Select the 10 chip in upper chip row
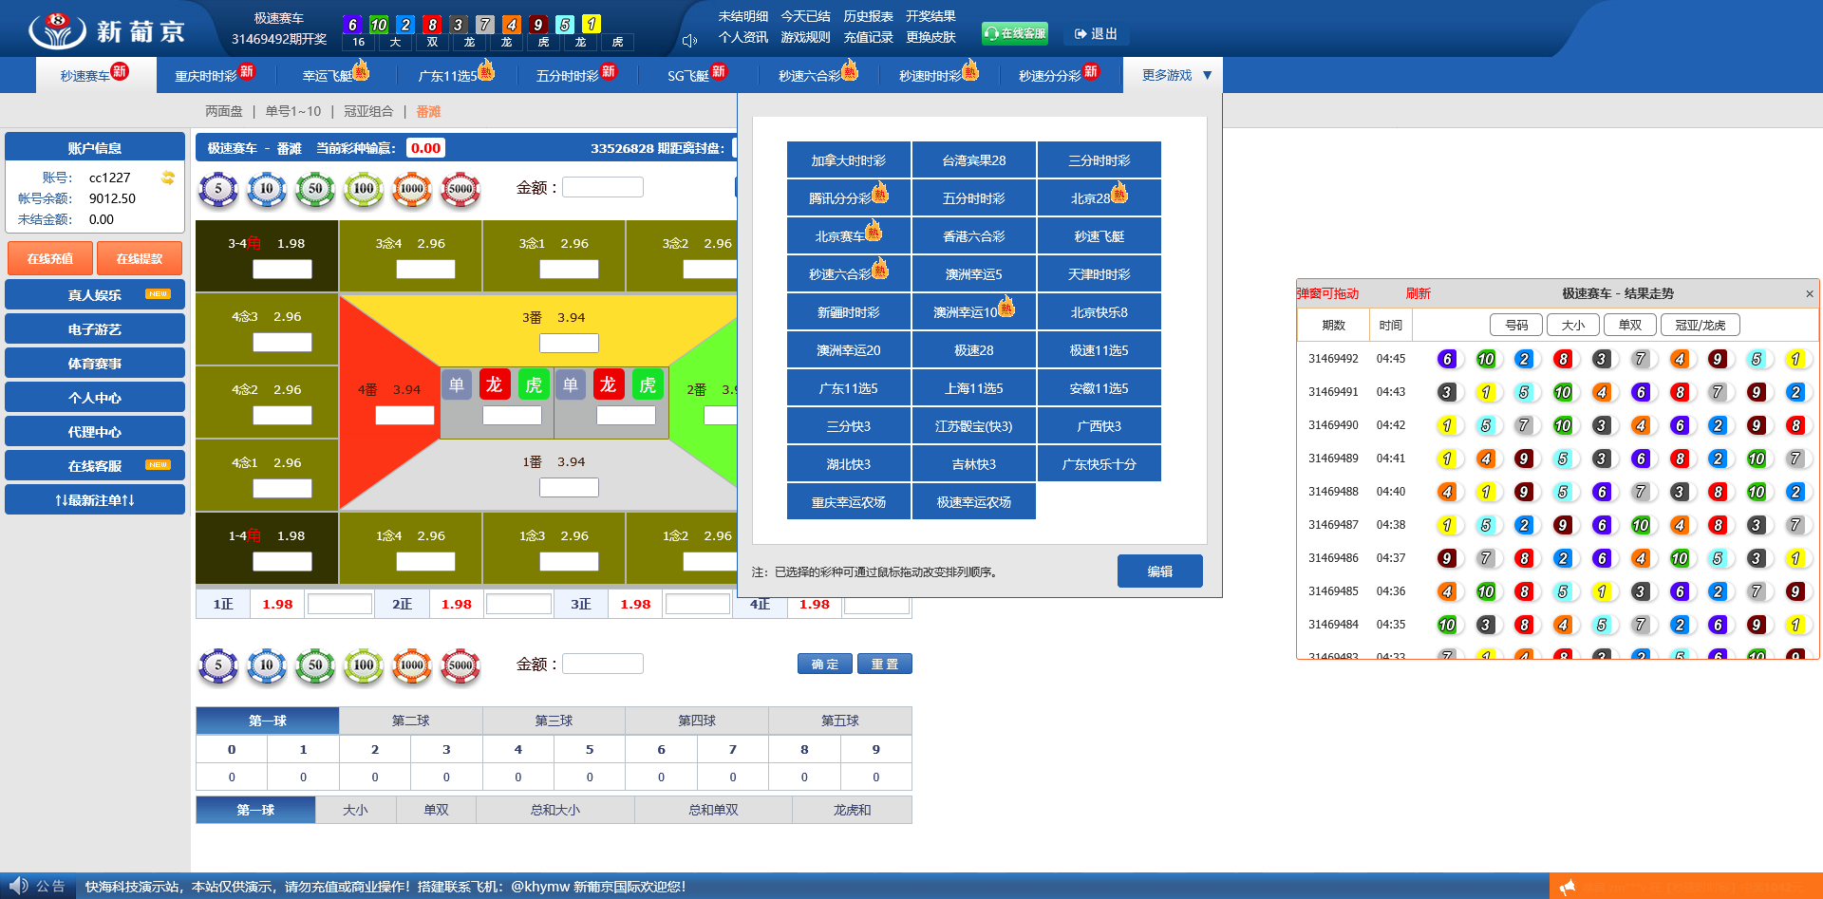1823x899 pixels. (267, 189)
